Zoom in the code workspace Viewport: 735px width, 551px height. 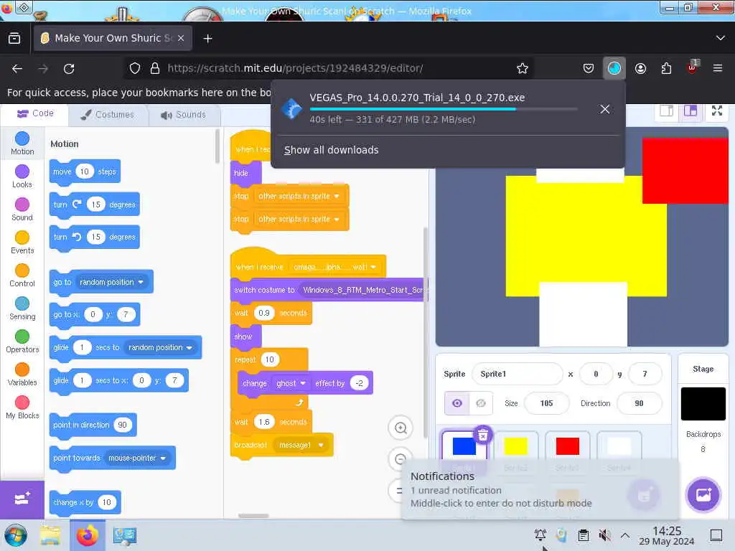point(401,428)
